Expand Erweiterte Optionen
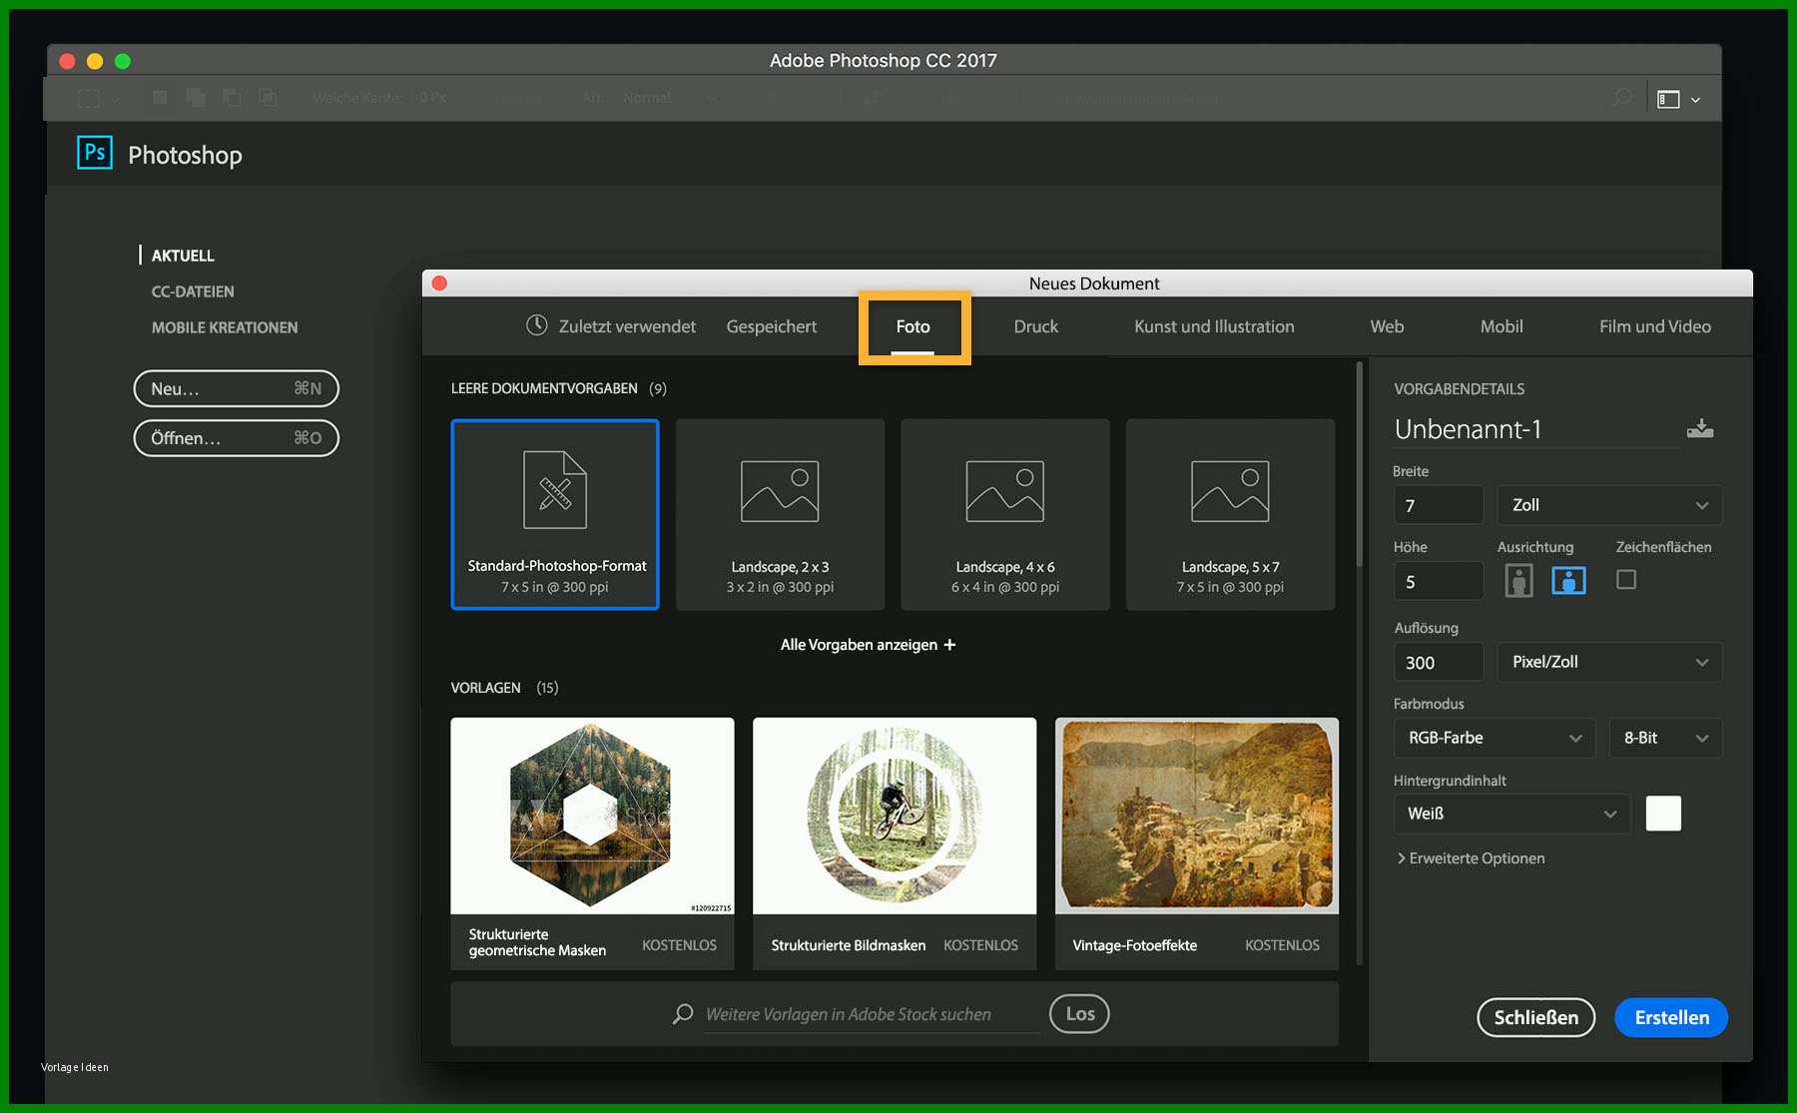 (1471, 858)
